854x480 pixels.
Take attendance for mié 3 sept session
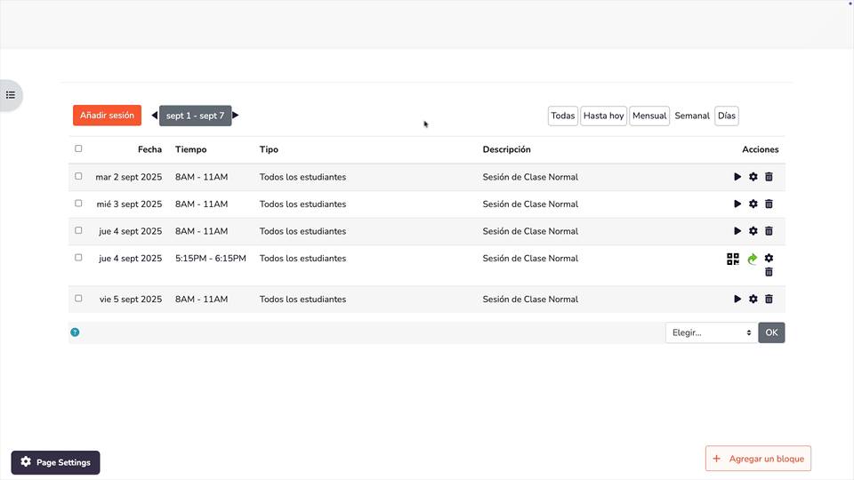click(737, 204)
